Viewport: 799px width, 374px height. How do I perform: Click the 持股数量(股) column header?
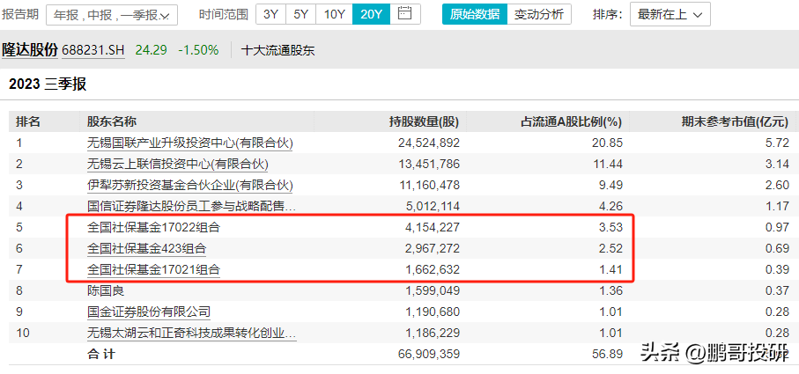coord(424,121)
